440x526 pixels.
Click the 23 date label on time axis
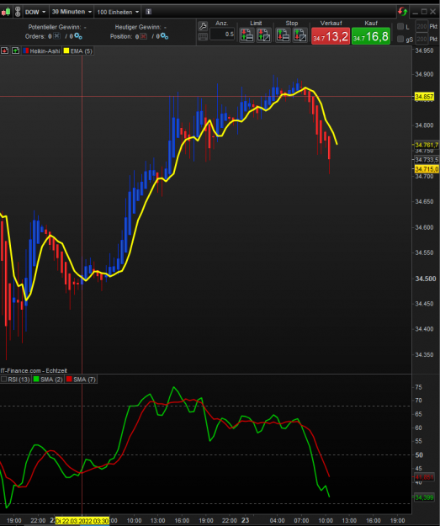tap(246, 520)
